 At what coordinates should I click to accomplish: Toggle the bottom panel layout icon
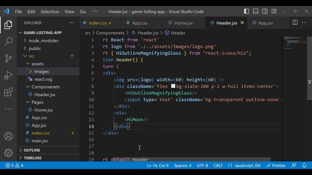pos(255,11)
